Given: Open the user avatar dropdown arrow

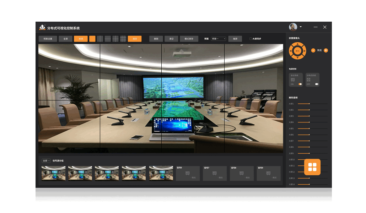Looking at the screenshot, I should pyautogui.click(x=301, y=27).
